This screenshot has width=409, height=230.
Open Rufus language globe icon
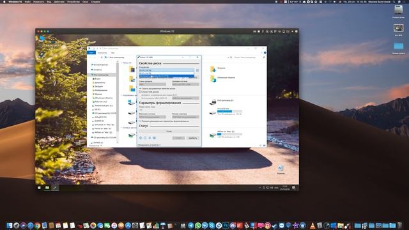[141, 138]
